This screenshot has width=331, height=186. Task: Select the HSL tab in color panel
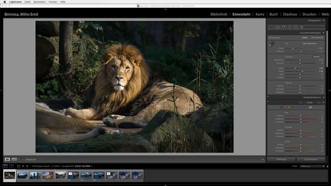[x=300, y=102]
